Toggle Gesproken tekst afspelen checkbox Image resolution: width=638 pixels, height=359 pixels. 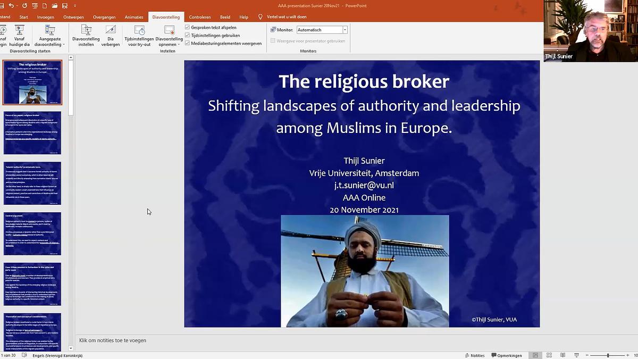coord(187,27)
